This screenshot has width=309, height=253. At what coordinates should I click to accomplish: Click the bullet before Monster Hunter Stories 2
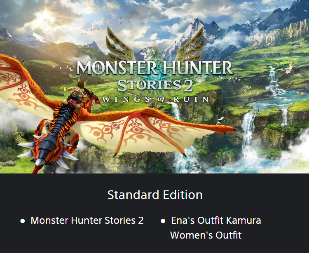tap(23, 221)
